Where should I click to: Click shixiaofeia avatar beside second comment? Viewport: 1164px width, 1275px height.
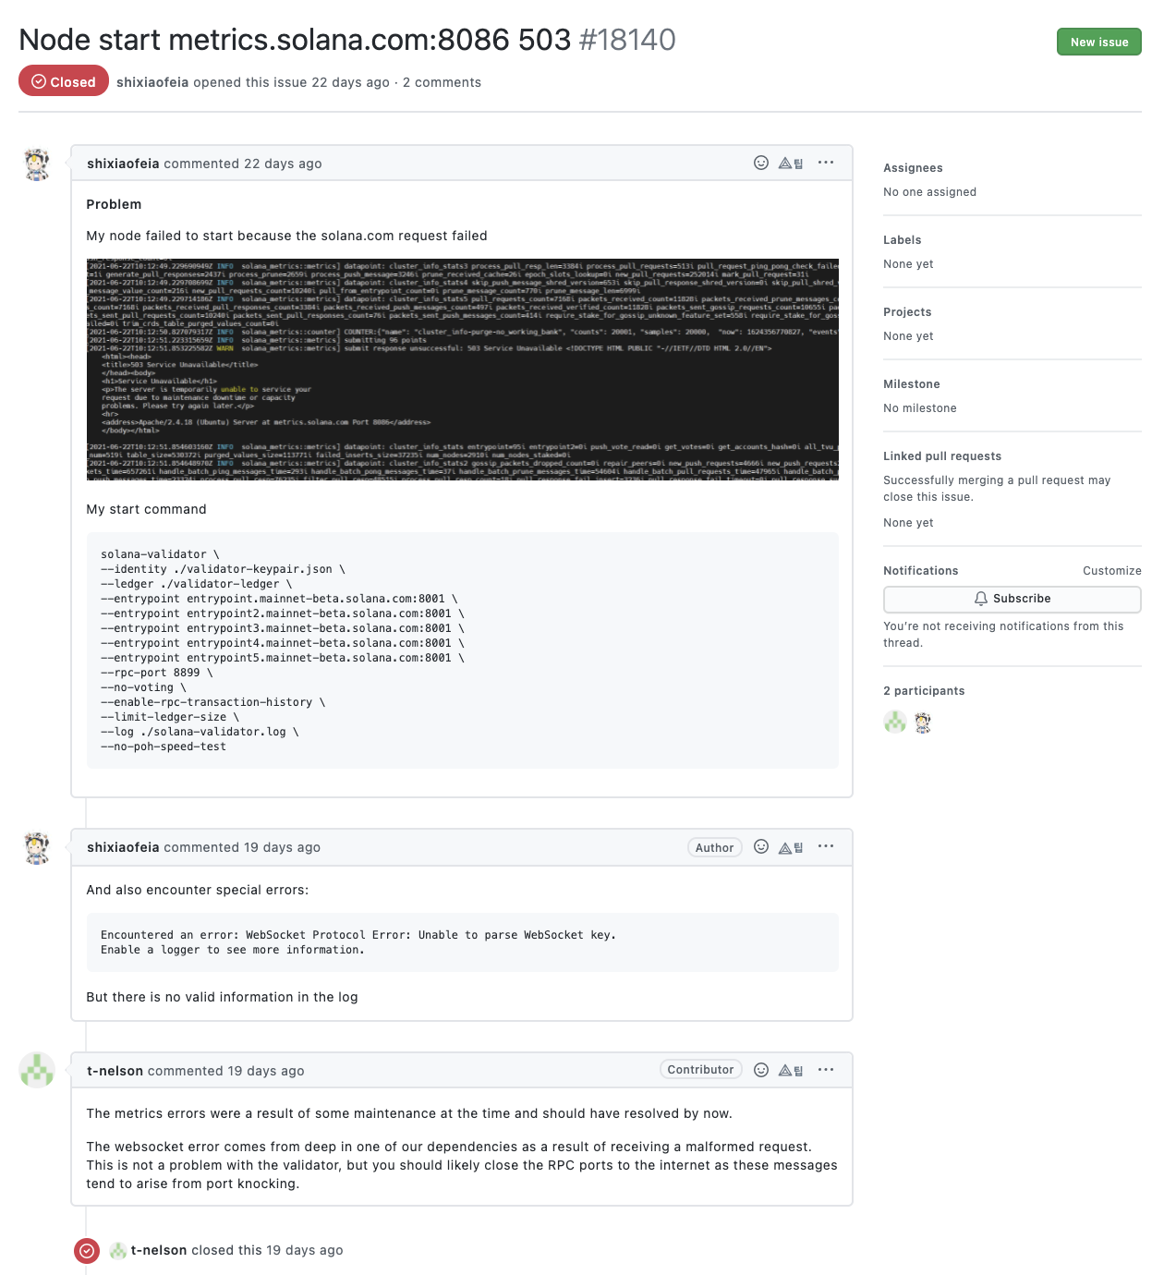click(x=37, y=848)
